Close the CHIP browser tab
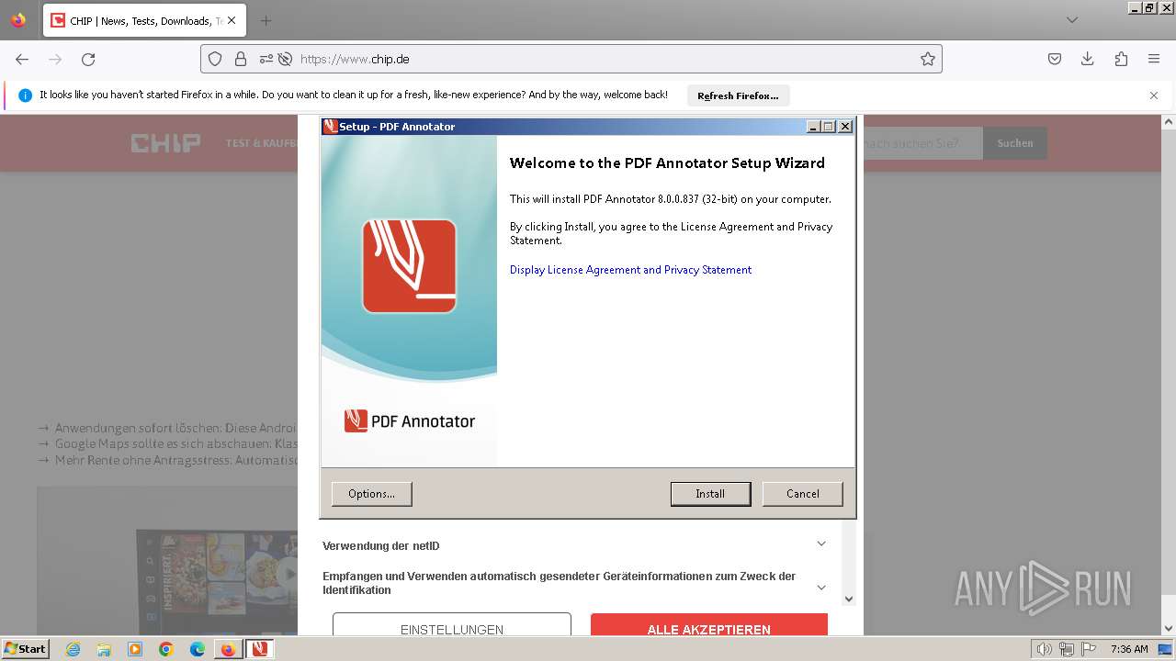This screenshot has width=1176, height=661. (x=231, y=20)
